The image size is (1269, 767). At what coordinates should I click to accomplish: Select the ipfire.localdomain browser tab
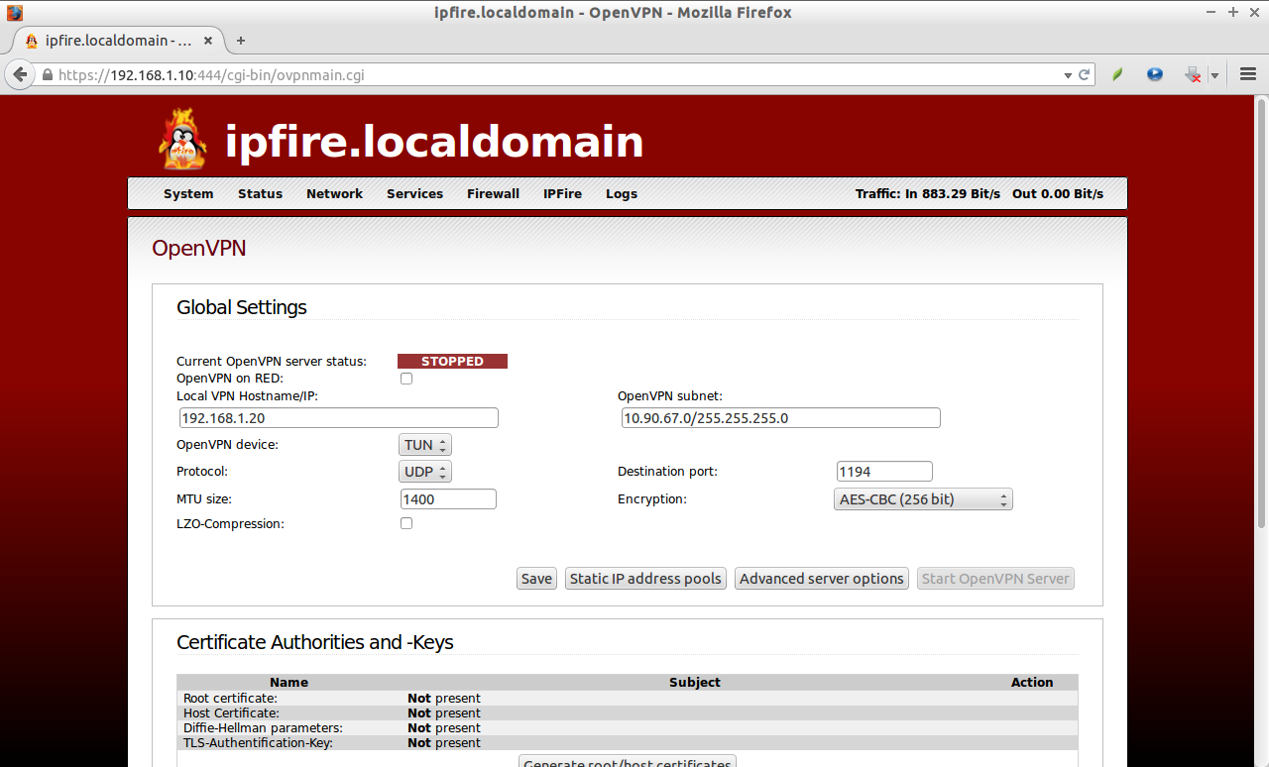point(117,41)
